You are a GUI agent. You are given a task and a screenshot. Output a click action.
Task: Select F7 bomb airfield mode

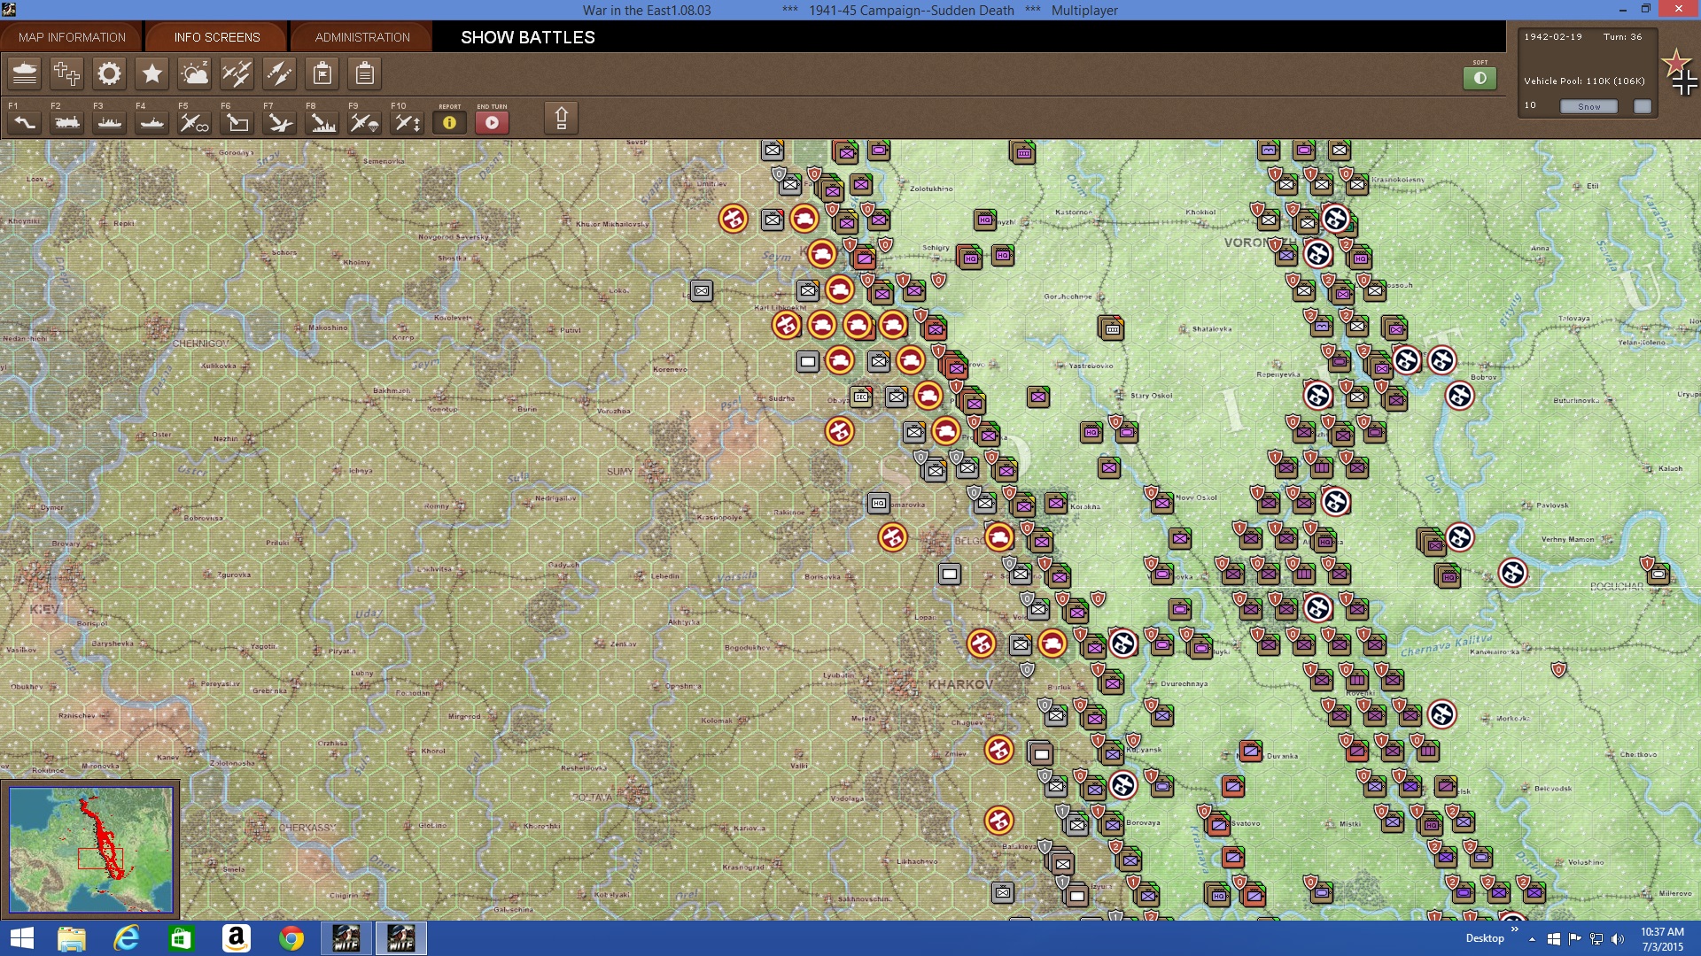[x=280, y=122]
